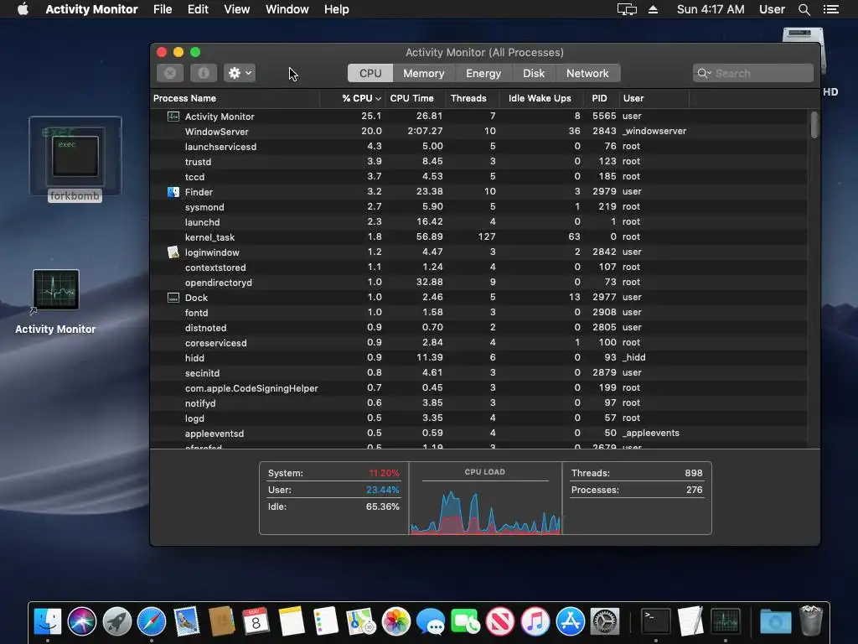858x644 pixels.
Task: Select the WindowServer process row
Action: [x=478, y=132]
